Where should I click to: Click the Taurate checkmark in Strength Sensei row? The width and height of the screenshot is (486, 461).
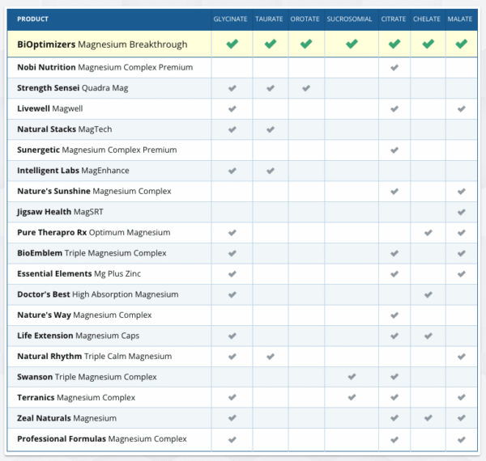[x=271, y=88]
